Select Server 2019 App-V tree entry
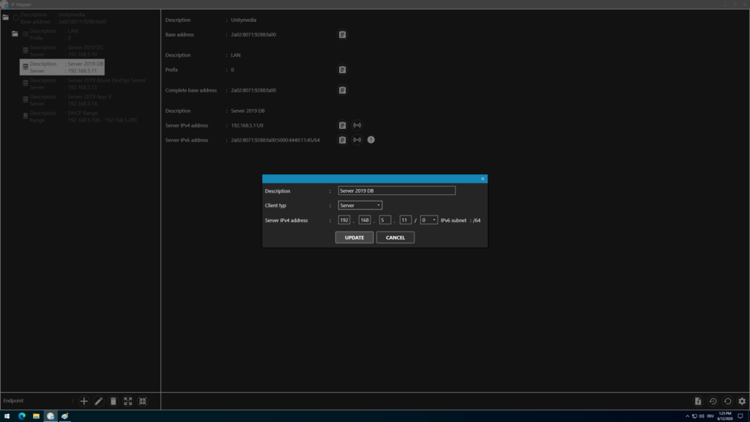The height and width of the screenshot is (422, 750). 67,100
